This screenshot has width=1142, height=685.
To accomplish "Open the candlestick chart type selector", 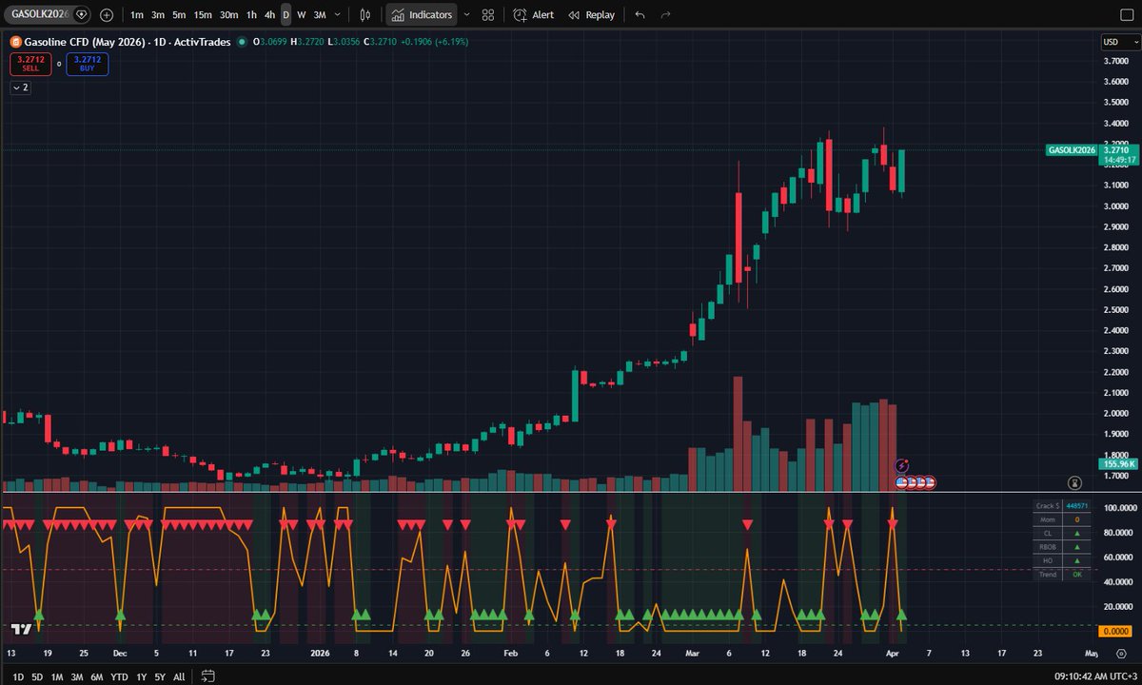I will tap(367, 15).
